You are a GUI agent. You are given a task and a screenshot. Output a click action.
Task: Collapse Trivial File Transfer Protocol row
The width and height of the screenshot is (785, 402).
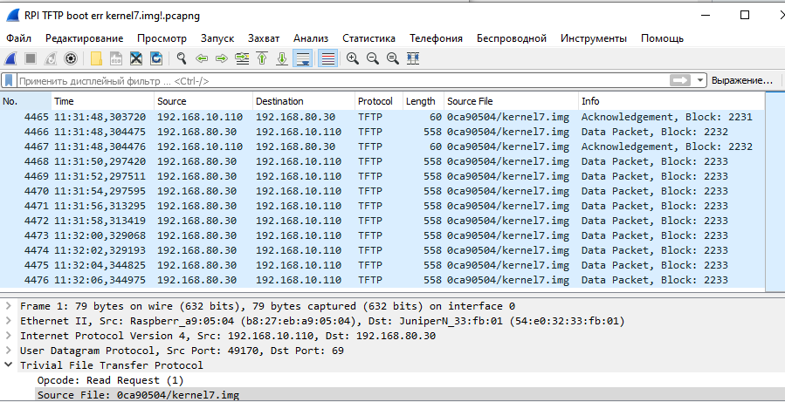point(9,365)
